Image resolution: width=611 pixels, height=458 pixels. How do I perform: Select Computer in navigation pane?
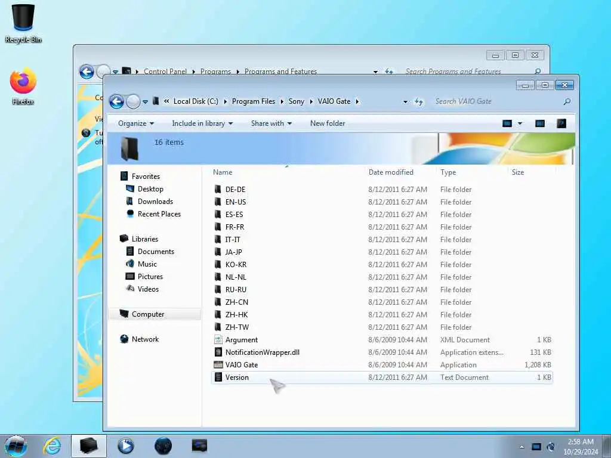pyautogui.click(x=148, y=314)
